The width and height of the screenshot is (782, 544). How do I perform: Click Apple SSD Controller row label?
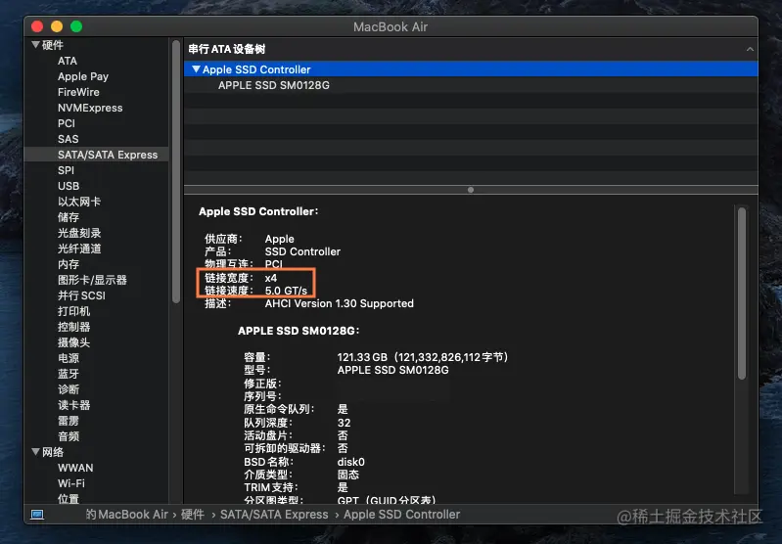click(256, 69)
